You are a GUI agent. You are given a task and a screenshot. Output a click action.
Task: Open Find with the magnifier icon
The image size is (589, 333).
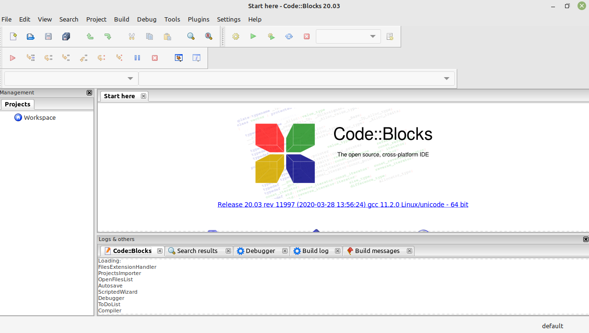tap(191, 36)
